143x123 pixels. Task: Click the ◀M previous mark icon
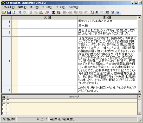pos(70,12)
